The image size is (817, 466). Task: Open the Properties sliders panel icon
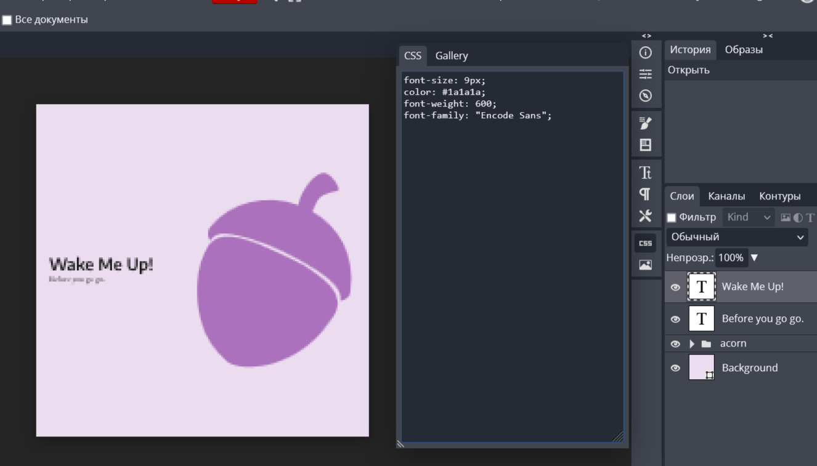pyautogui.click(x=645, y=74)
